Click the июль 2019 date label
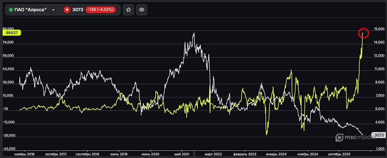 pos(119,154)
